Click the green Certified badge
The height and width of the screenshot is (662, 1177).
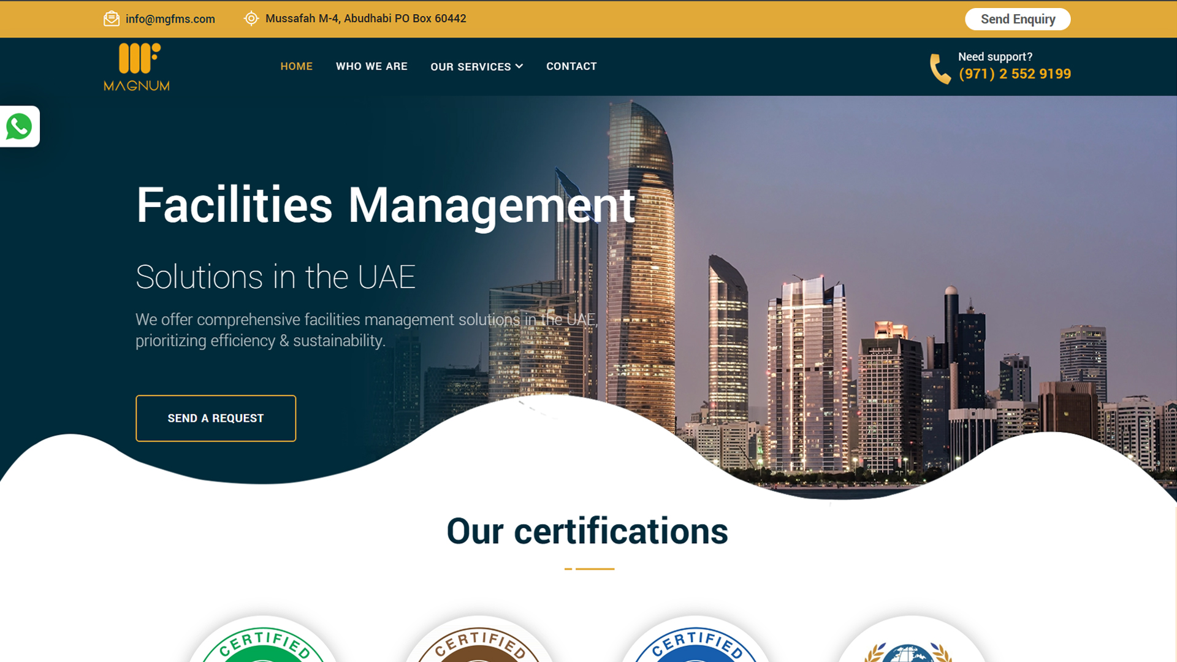[x=264, y=639]
